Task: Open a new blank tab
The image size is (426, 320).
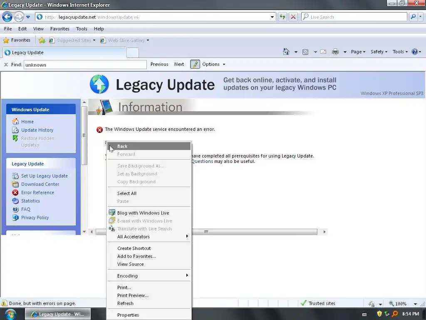Action: tap(133, 52)
